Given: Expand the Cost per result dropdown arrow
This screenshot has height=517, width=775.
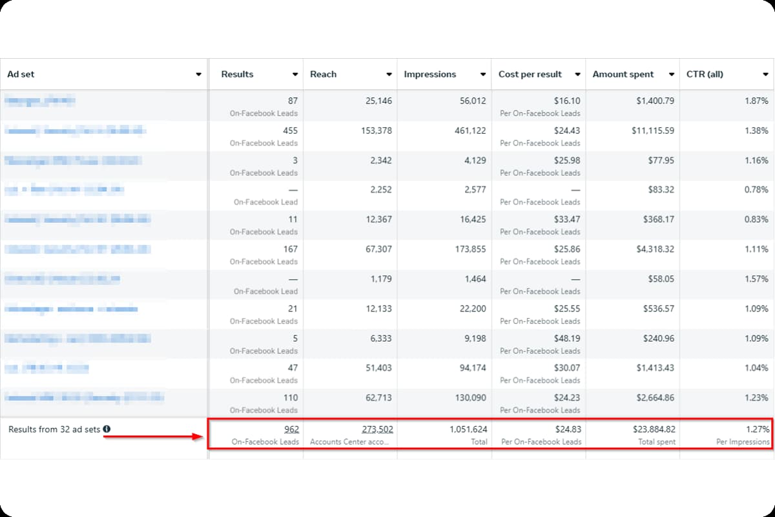Looking at the screenshot, I should [x=577, y=74].
